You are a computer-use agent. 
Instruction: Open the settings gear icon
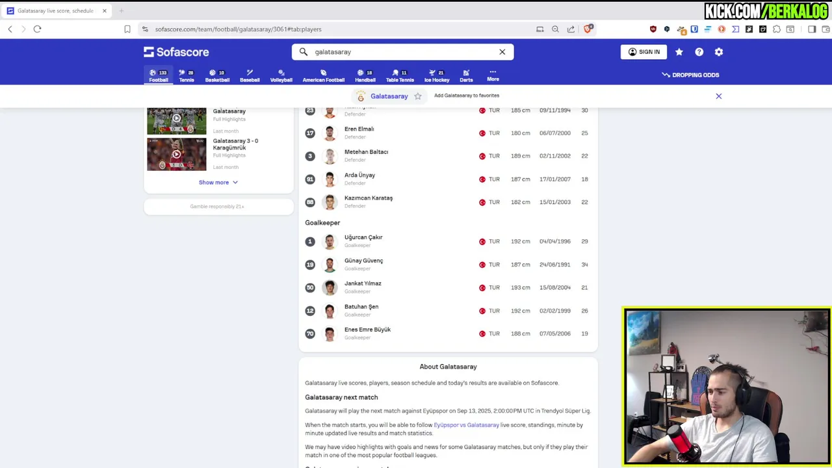719,52
